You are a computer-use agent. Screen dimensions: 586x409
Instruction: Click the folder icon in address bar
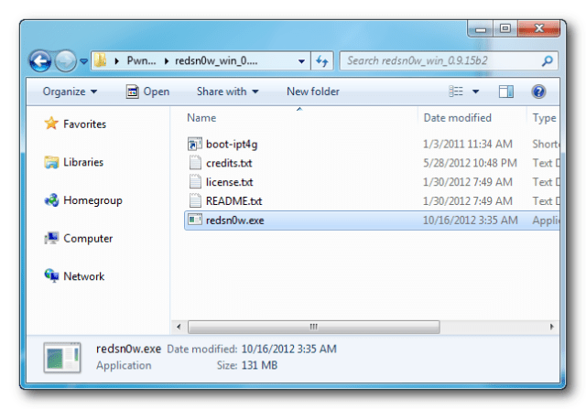[101, 60]
